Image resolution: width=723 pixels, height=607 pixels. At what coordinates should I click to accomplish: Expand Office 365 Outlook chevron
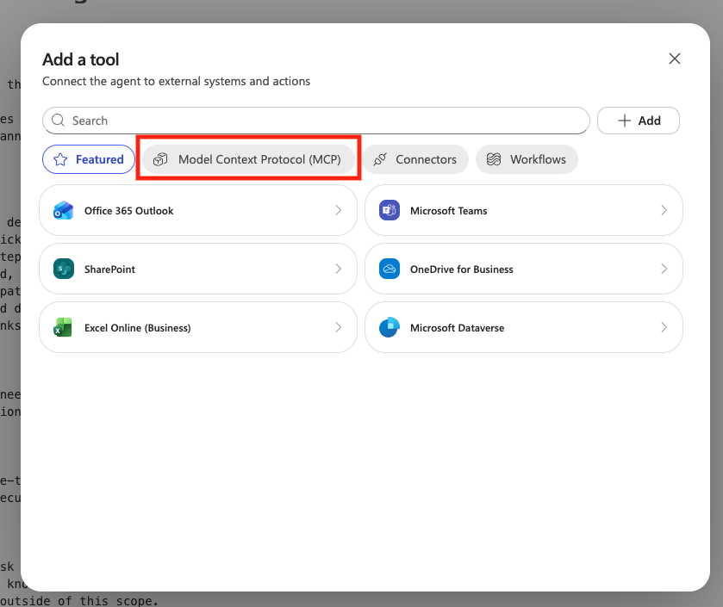pos(339,210)
